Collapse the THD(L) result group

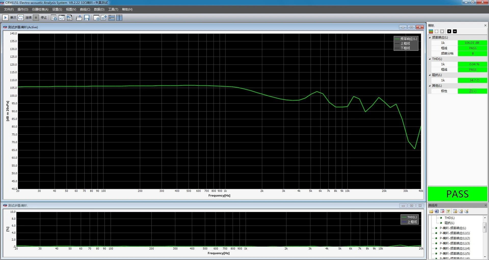tap(430, 59)
